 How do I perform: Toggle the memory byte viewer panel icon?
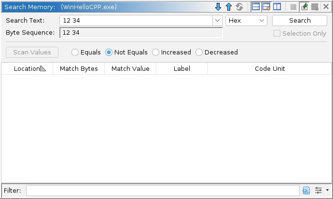(x=277, y=7)
